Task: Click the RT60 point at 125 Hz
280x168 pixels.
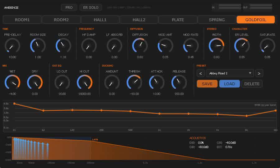Action: pos(72,110)
